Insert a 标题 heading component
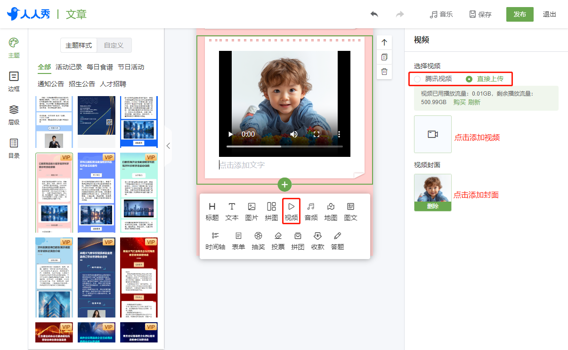The width and height of the screenshot is (568, 350). click(212, 212)
